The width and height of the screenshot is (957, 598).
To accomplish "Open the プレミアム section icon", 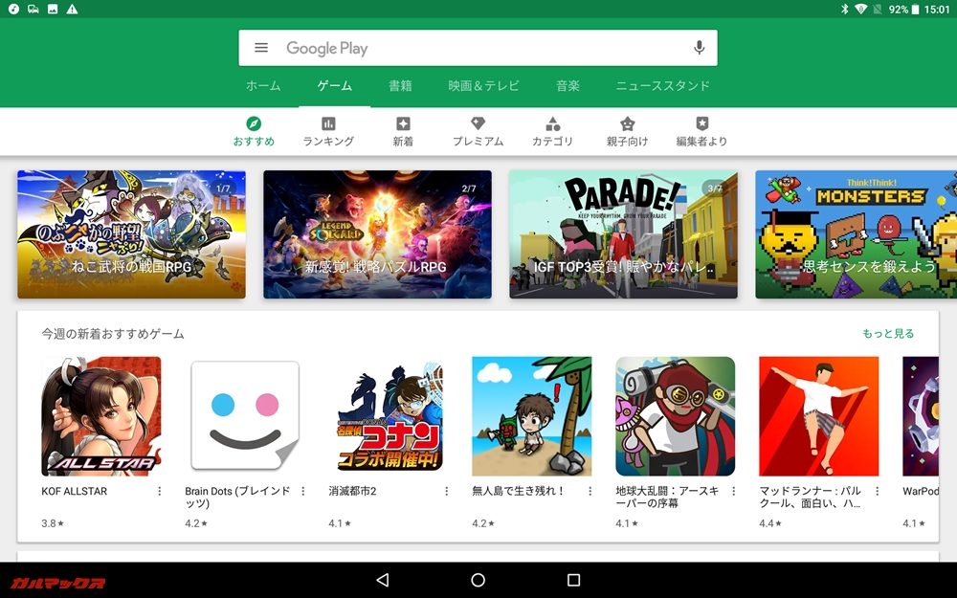I will 477,124.
